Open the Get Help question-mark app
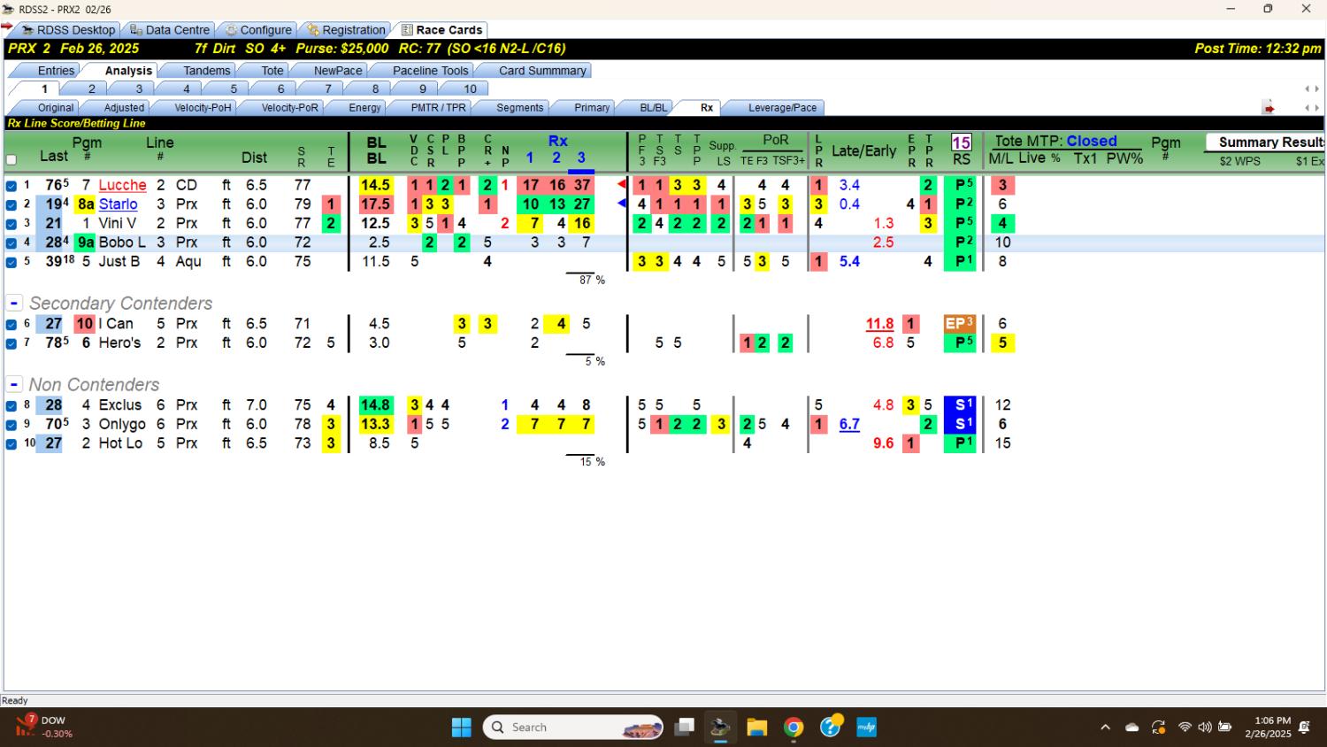1327x747 pixels. pyautogui.click(x=831, y=728)
